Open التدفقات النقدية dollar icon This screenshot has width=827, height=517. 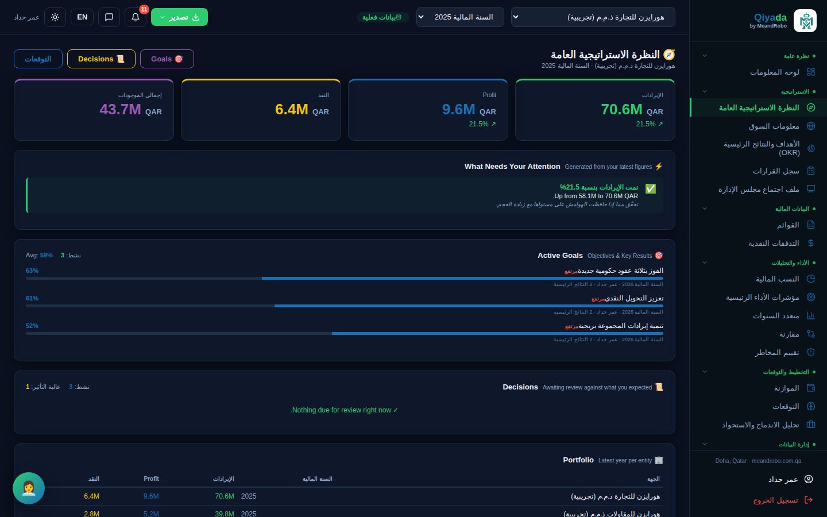pos(811,243)
